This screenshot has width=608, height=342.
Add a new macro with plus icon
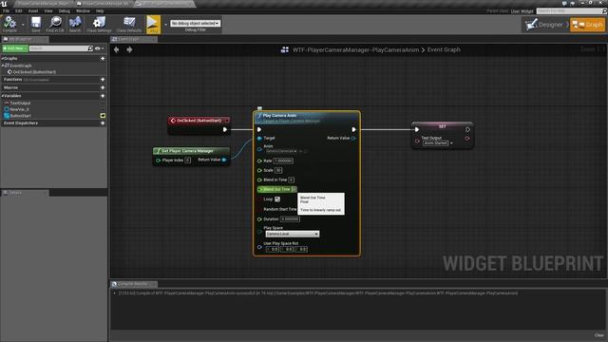click(103, 87)
